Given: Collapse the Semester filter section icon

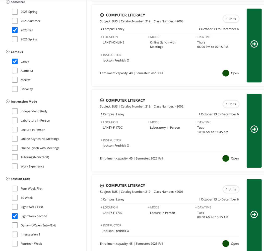Looking at the screenshot, I should point(8,2).
